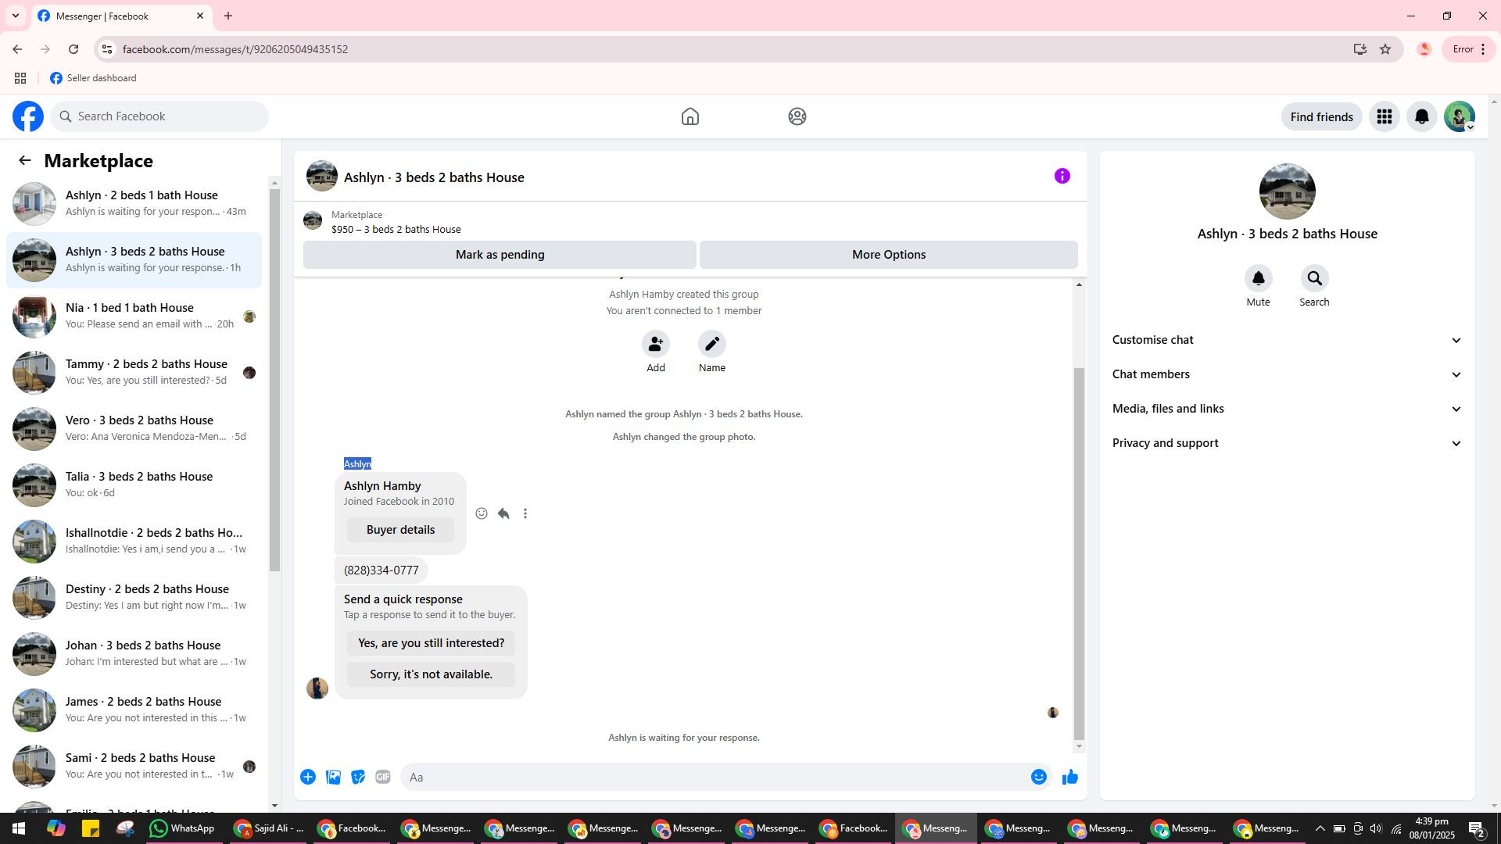Bookmark this tab with the star icon
Viewport: 1501px width, 844px height.
(x=1385, y=49)
